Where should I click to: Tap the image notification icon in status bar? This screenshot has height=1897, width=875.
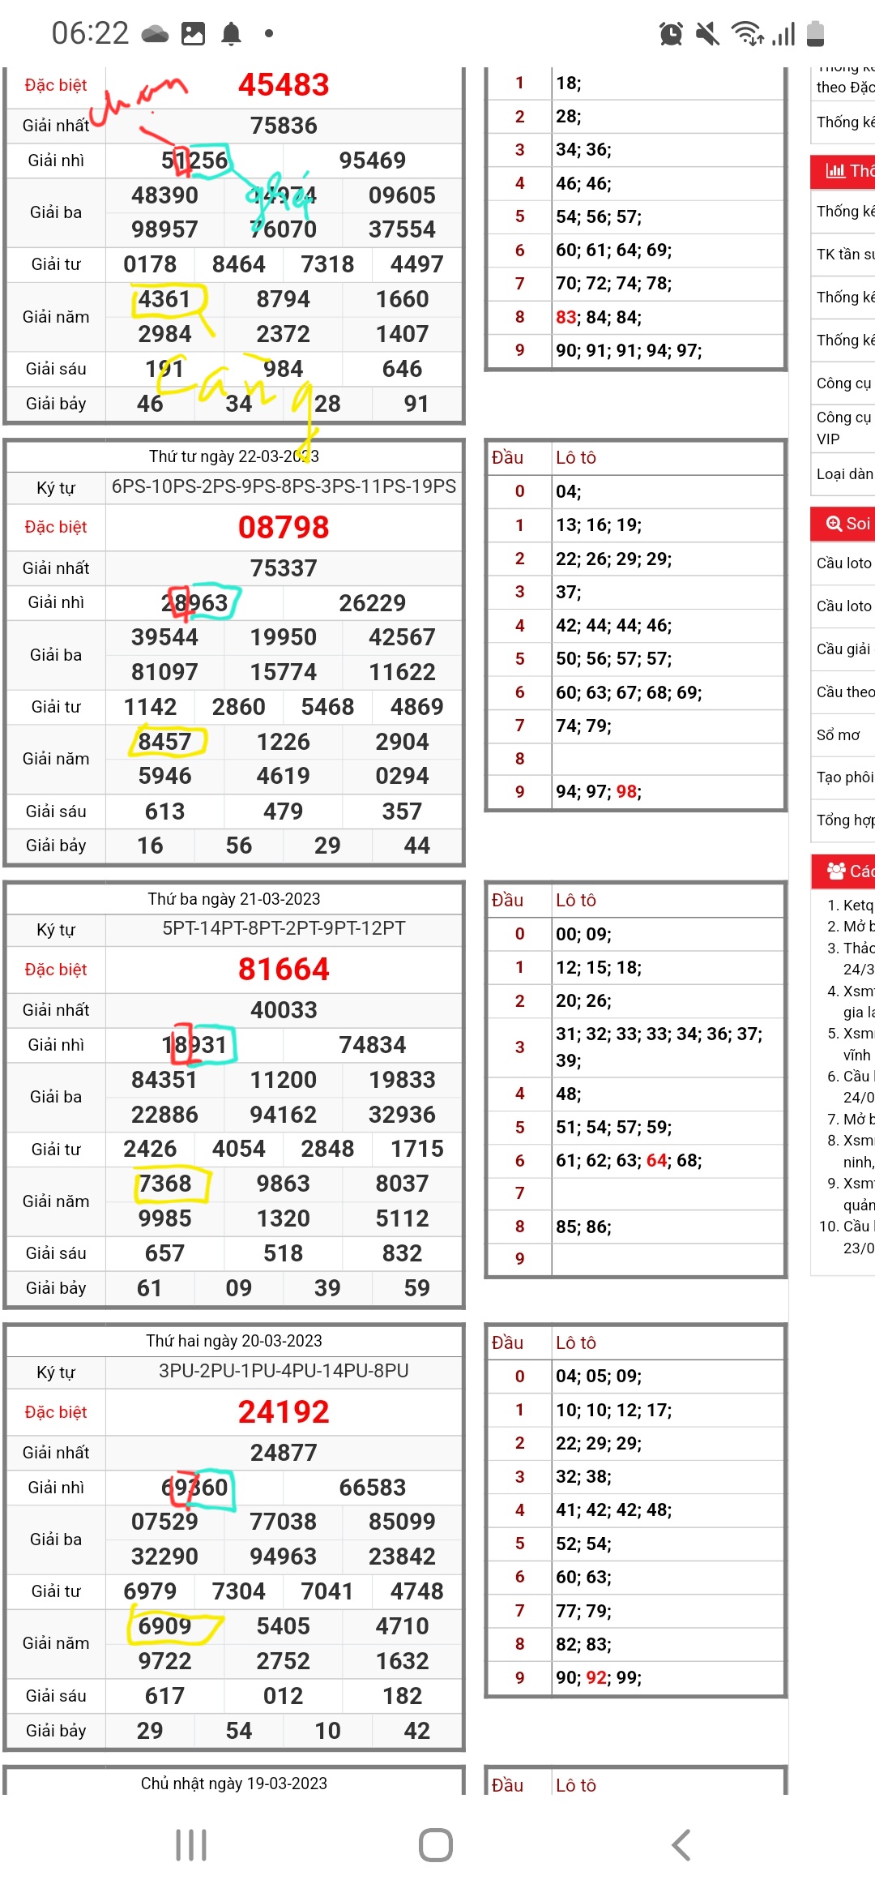point(193,34)
